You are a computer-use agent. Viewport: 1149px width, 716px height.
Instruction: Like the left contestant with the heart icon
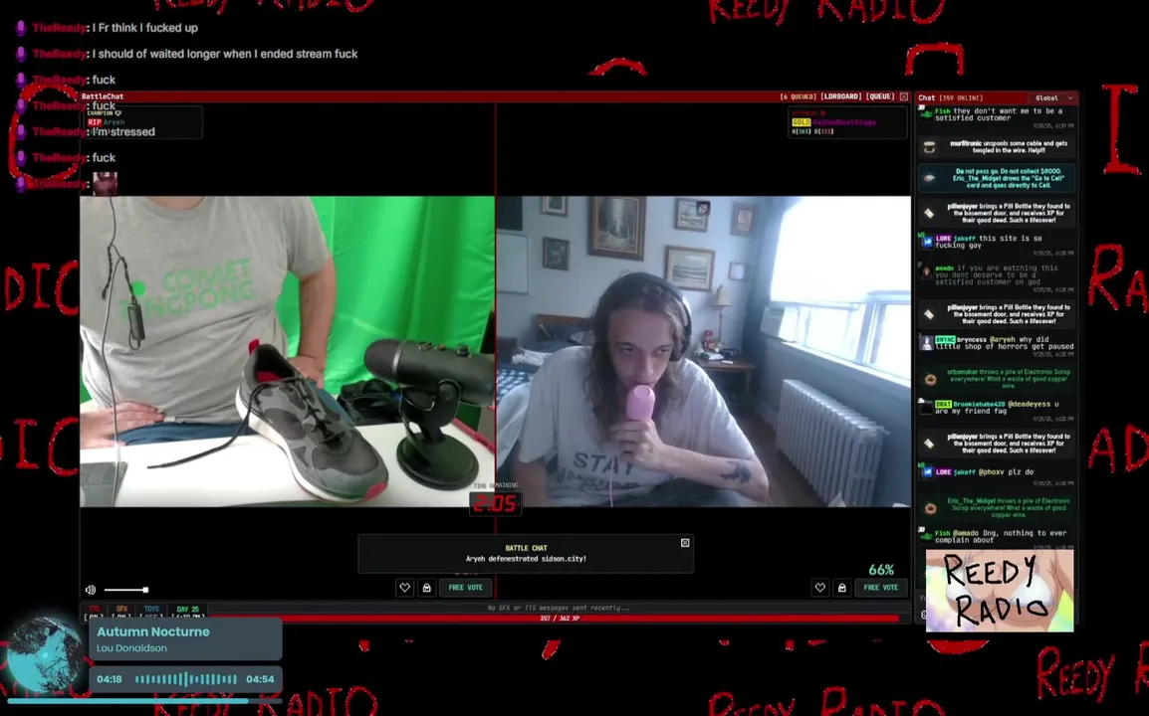point(404,587)
